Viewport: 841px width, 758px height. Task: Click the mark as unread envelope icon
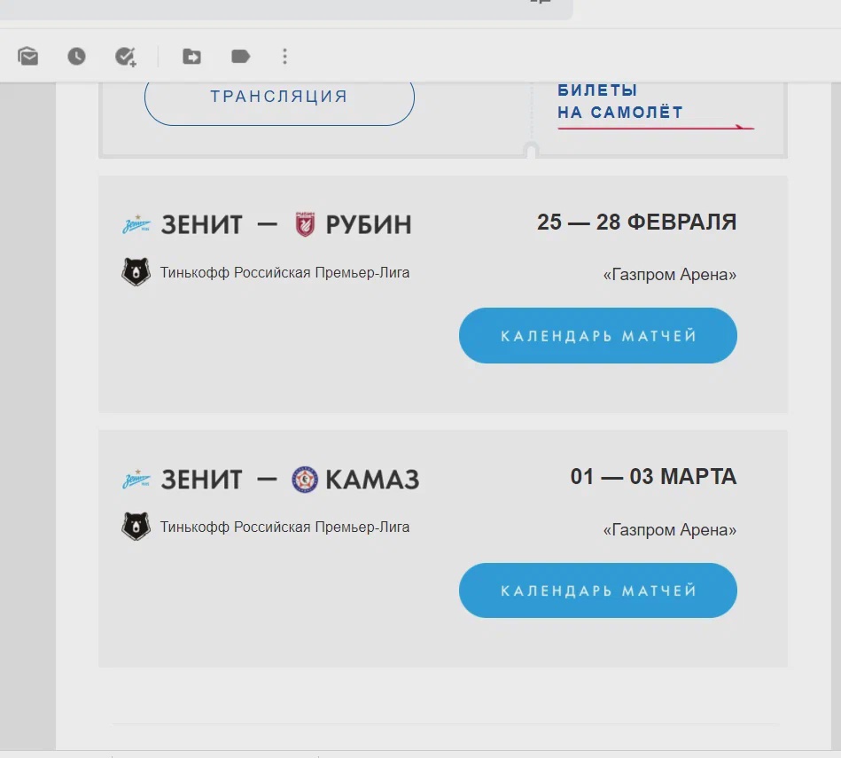coord(27,57)
